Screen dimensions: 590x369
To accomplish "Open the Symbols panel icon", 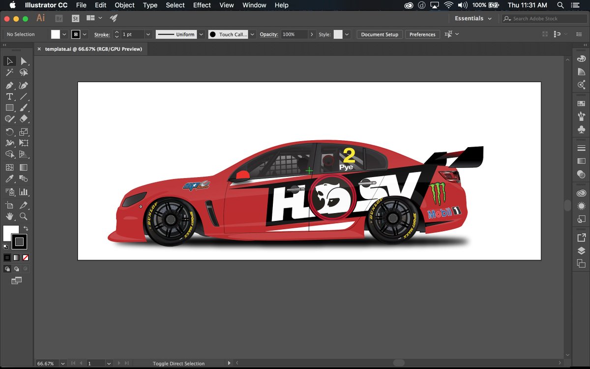I will coord(581,129).
